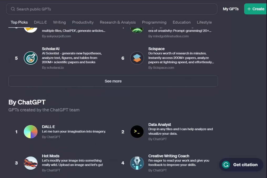
Task: Open the Creative Writing Coach pen icon
Action: pos(137,163)
